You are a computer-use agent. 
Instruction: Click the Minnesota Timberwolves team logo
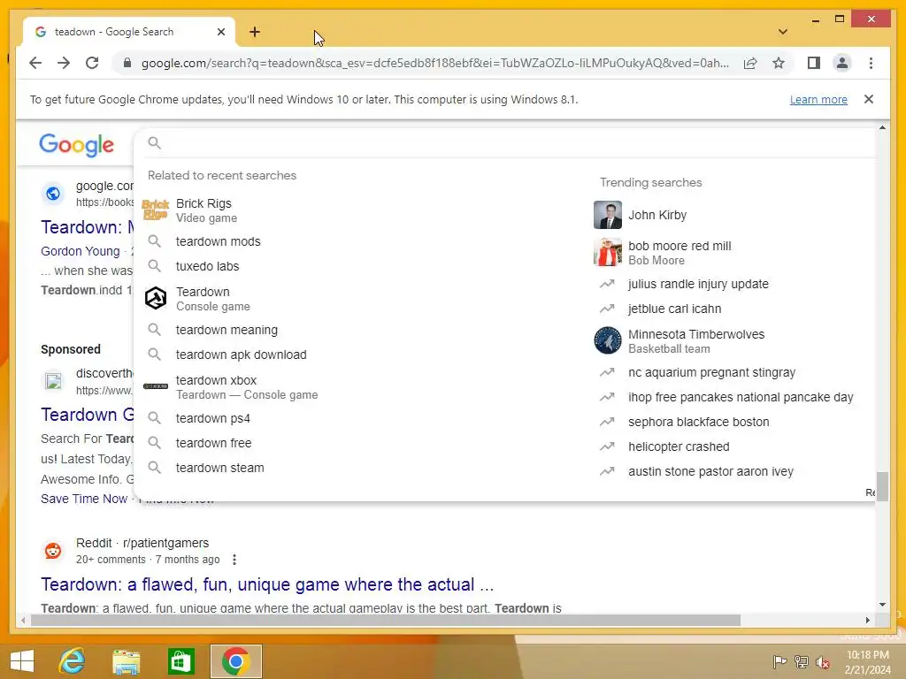(608, 340)
